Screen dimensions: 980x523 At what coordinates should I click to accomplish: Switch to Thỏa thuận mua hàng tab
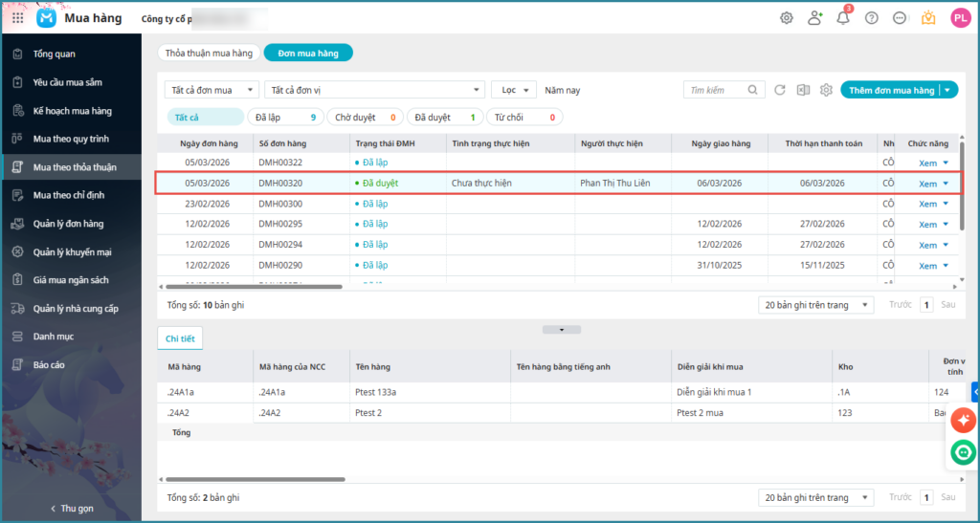[208, 54]
